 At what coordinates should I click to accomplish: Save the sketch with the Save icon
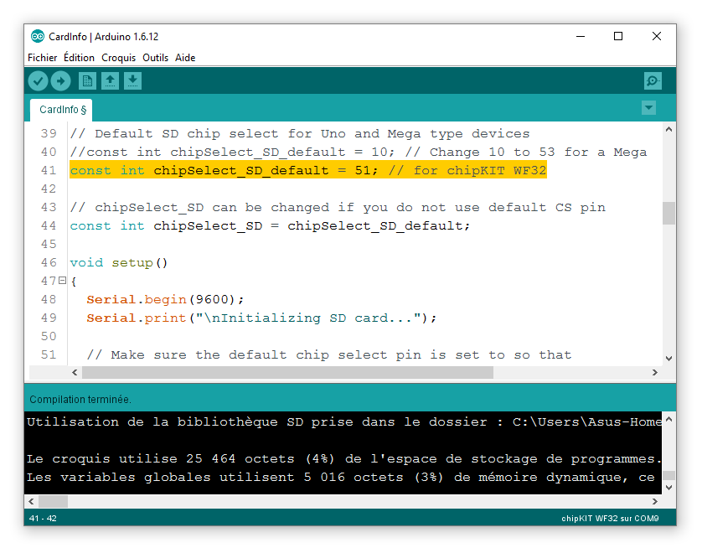[x=132, y=81]
